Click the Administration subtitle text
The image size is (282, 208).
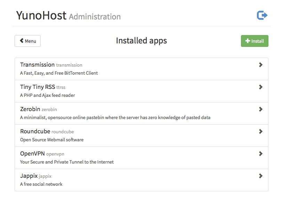coord(95,17)
